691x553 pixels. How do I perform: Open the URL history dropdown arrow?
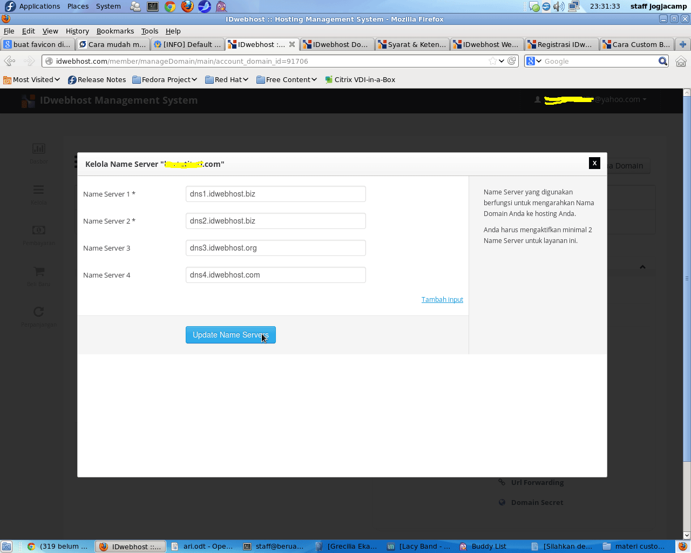tap(502, 61)
